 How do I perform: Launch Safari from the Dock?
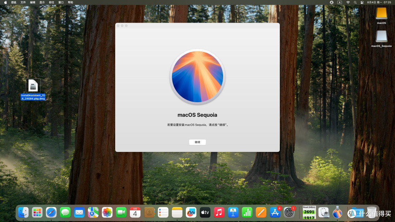[x=51, y=213]
